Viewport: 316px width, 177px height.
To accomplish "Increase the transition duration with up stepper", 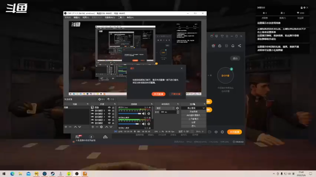I will 178,111.
